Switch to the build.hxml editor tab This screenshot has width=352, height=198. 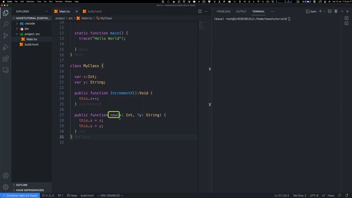point(94,12)
